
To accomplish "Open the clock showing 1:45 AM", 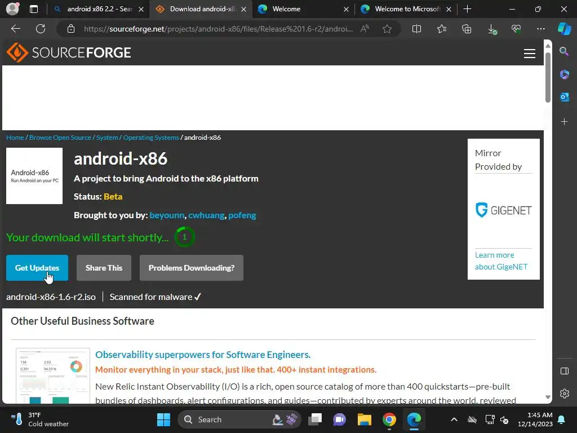I will click(x=535, y=419).
